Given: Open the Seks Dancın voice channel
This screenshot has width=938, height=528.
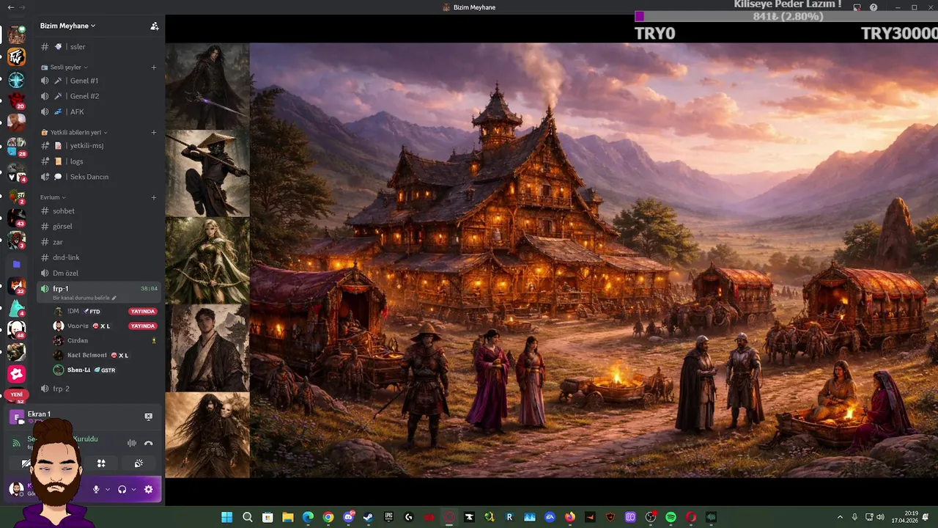Looking at the screenshot, I should [x=99, y=177].
